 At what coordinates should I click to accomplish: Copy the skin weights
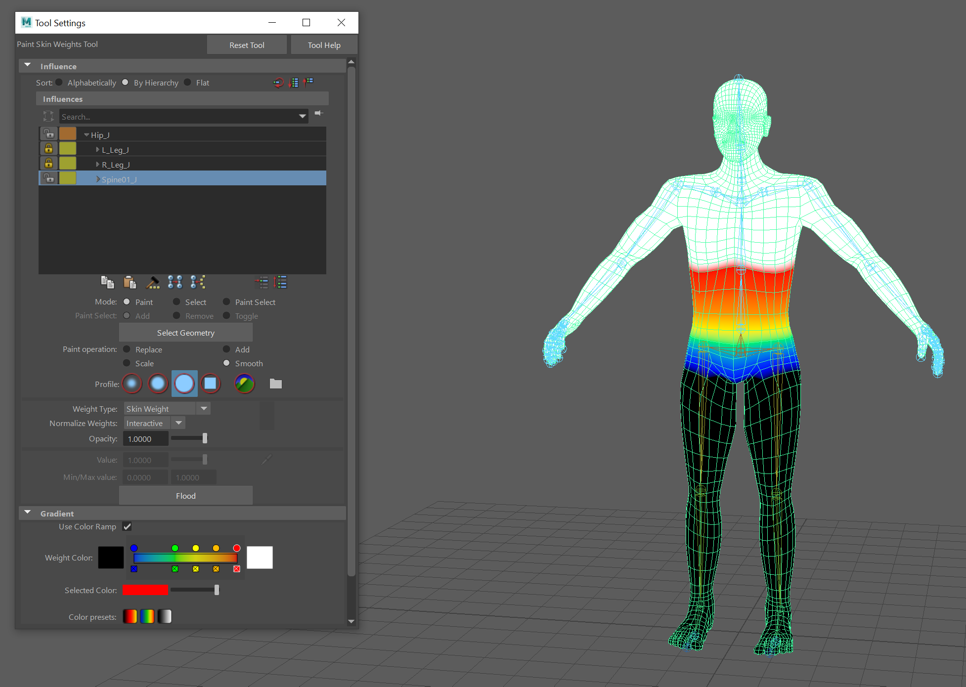[x=108, y=282]
